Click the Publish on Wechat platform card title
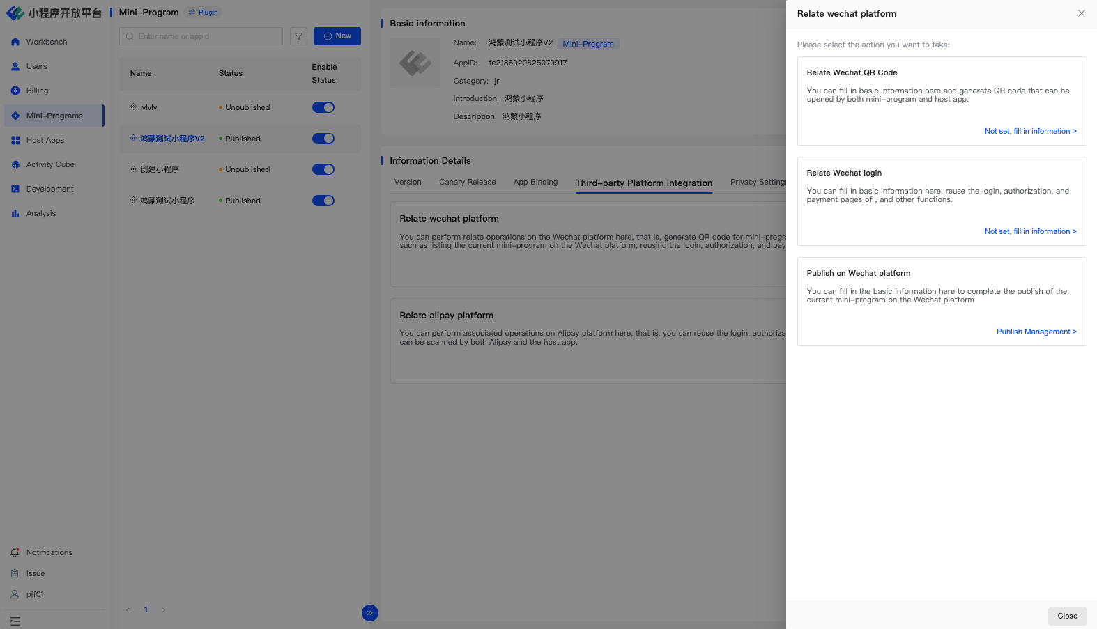 click(858, 273)
